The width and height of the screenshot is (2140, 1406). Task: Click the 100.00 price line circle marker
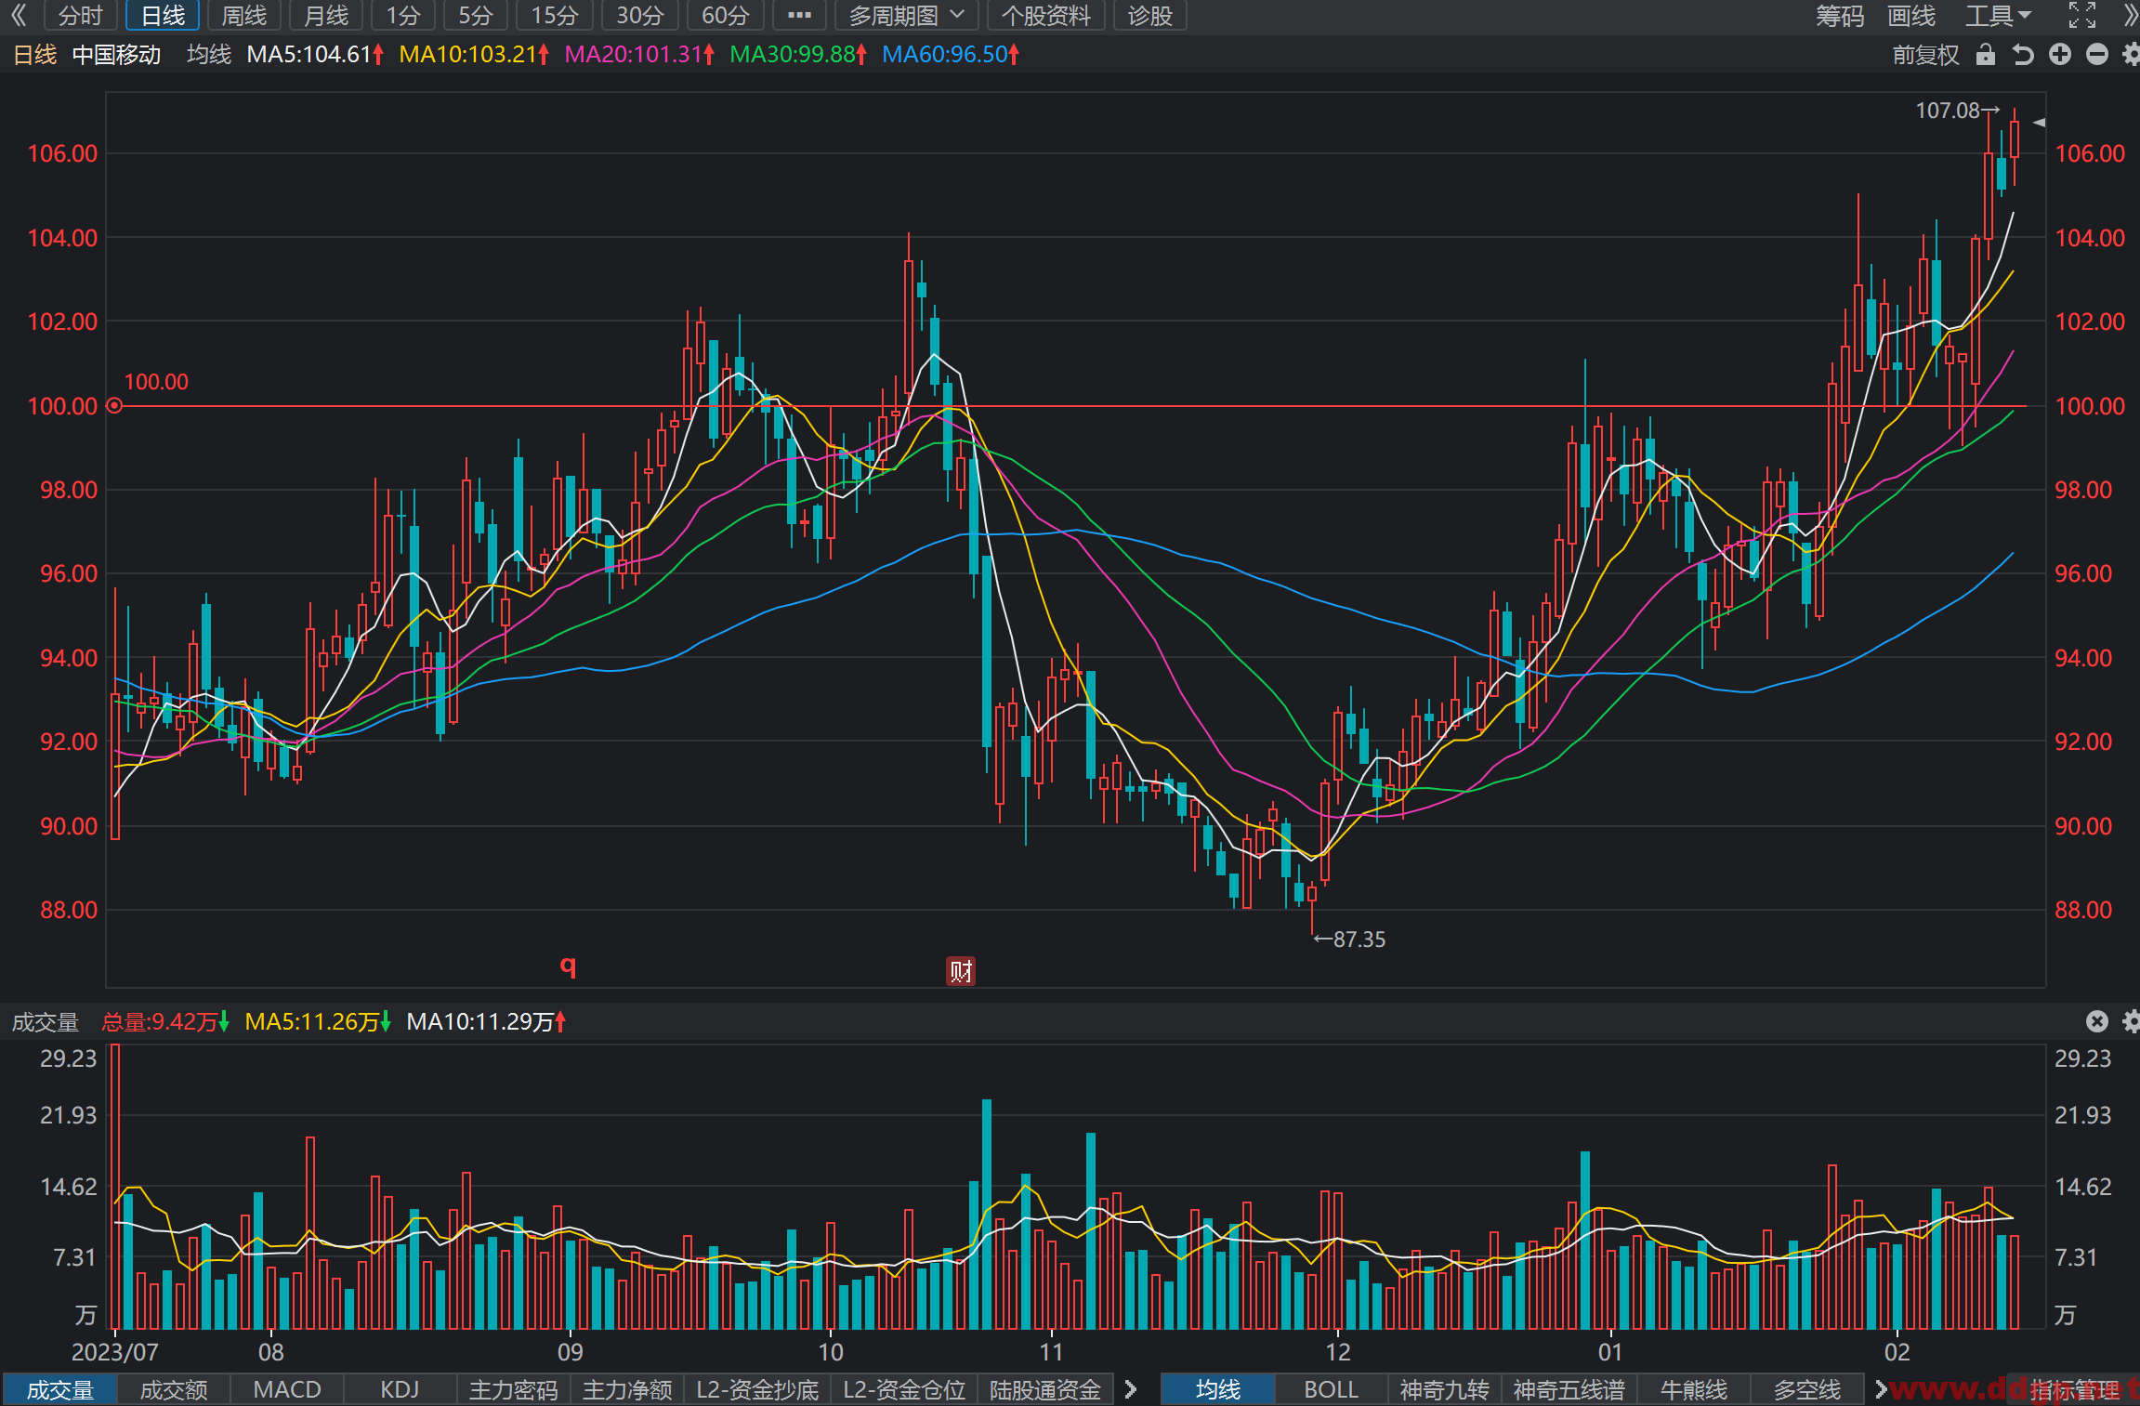(x=114, y=406)
